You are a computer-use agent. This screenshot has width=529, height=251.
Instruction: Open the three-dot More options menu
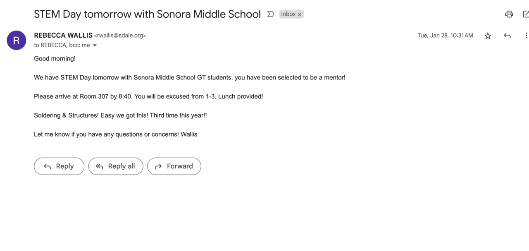pos(526,36)
